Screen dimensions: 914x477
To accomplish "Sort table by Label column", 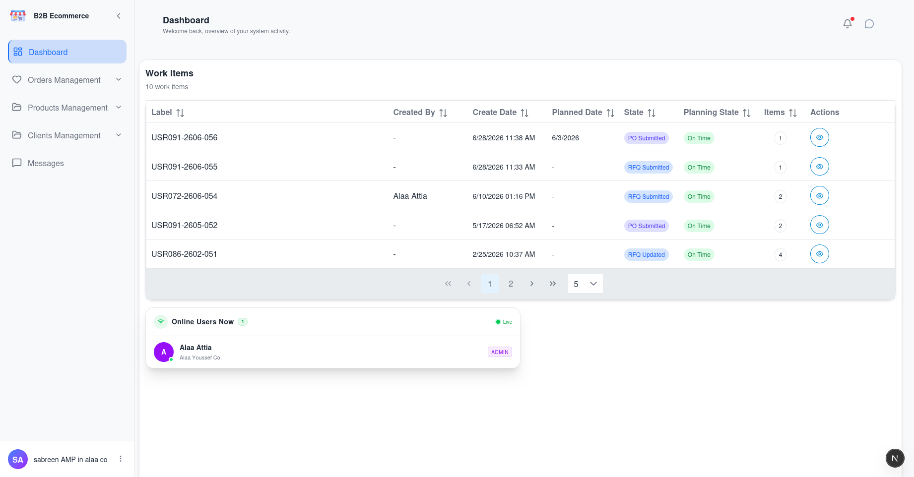I will pos(180,113).
